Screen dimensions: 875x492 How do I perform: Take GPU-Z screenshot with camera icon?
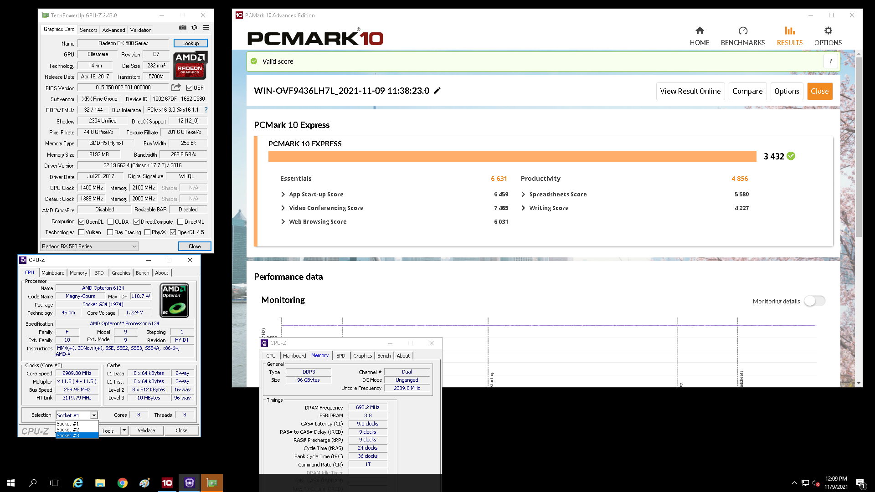pos(183,28)
